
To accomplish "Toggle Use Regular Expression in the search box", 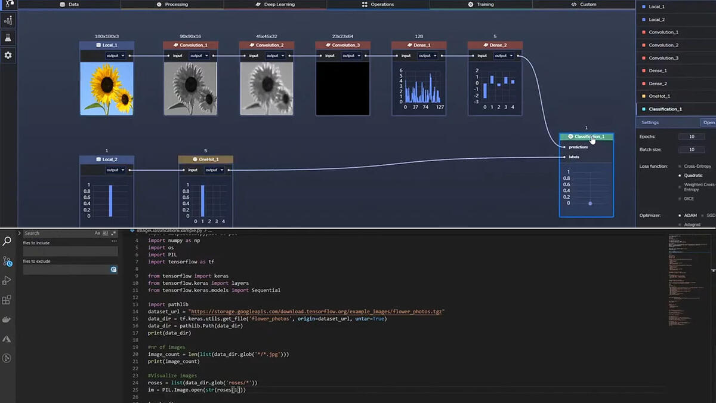I will pyautogui.click(x=113, y=233).
